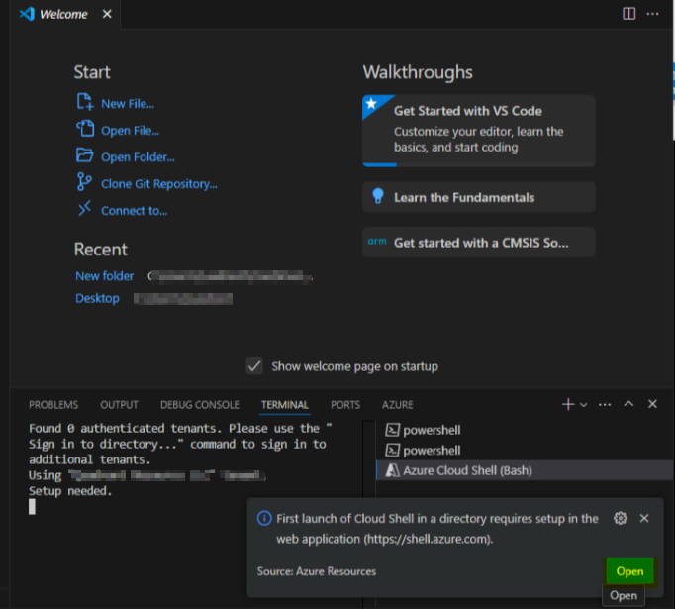The height and width of the screenshot is (609, 675).
Task: Open Get Started with VS Code walkthrough
Action: coord(479,131)
